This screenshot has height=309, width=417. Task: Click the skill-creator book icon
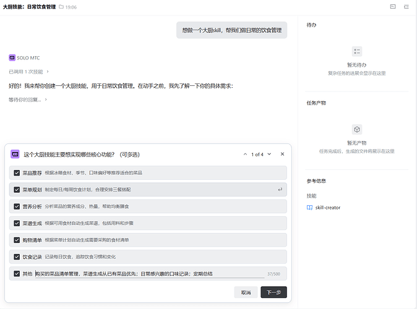tap(309, 208)
